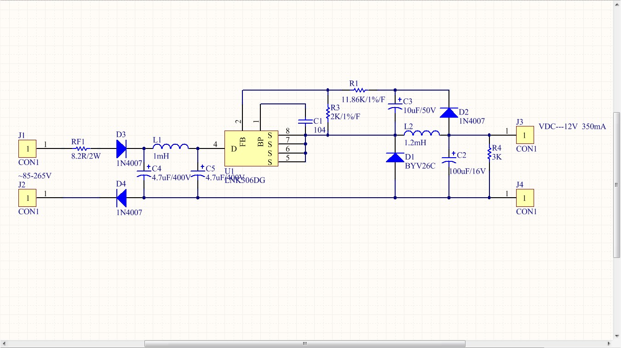This screenshot has height=348, width=621.
Task: Click the "8.2R/2W" value text
Action: click(x=86, y=156)
